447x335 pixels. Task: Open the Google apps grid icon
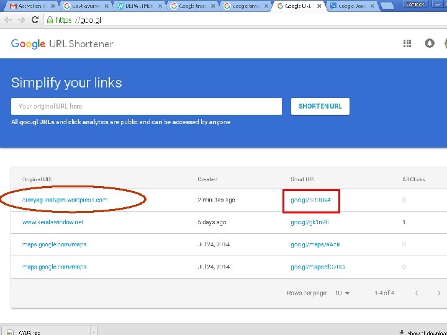tap(407, 43)
